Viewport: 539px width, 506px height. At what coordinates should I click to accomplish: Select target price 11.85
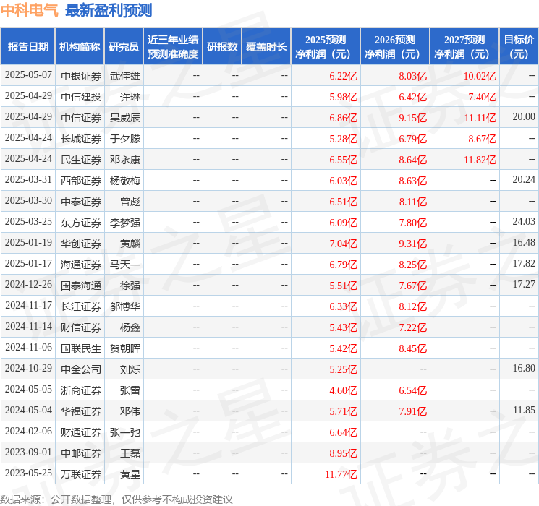524,410
